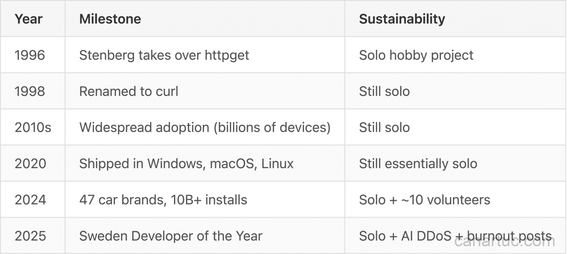Select the "Renamed to curl" cell
The height and width of the screenshot is (254, 567).
coord(129,91)
